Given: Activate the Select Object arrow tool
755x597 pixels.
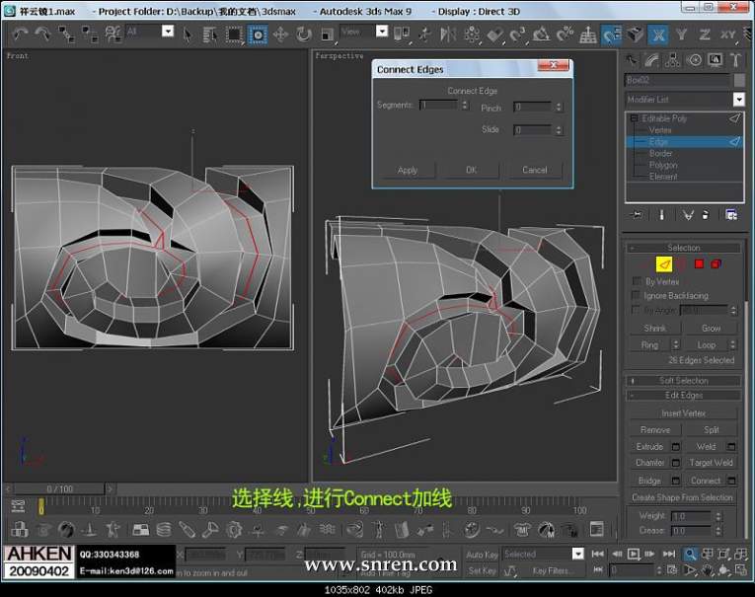Looking at the screenshot, I should [188, 34].
